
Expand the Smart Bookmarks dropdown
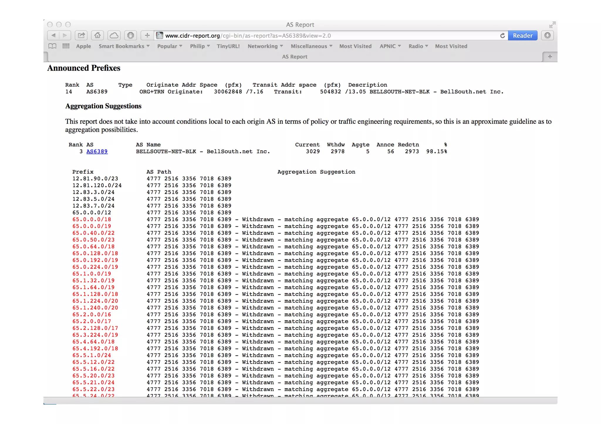124,46
